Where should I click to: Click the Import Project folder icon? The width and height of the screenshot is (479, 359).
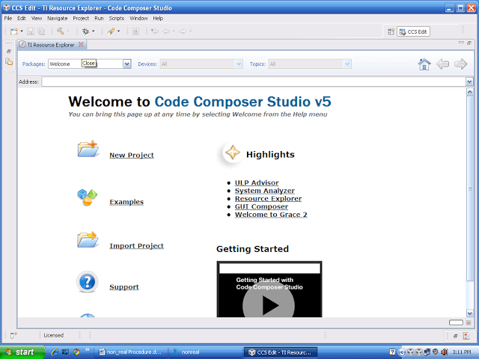coord(88,239)
